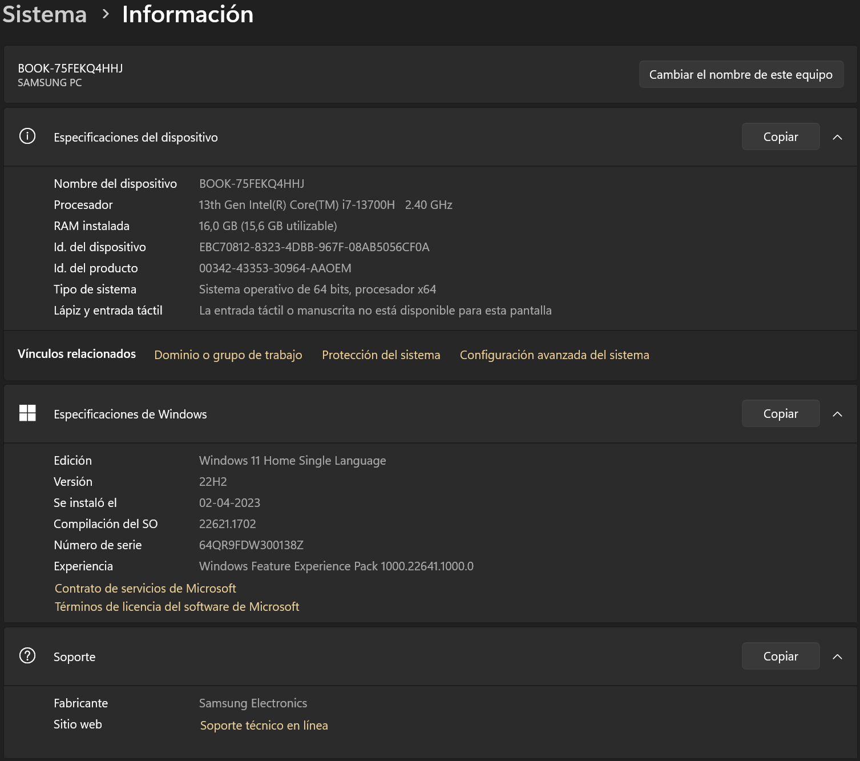Copy the Windows specifications
Screen dimensions: 860x761
tap(780, 414)
